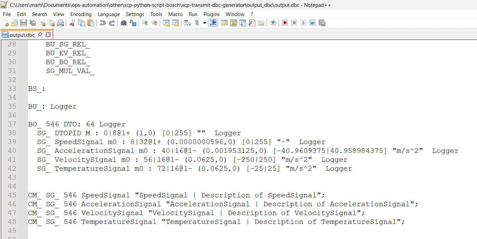Open the ? help menu
477x239 pixels.
(252, 14)
